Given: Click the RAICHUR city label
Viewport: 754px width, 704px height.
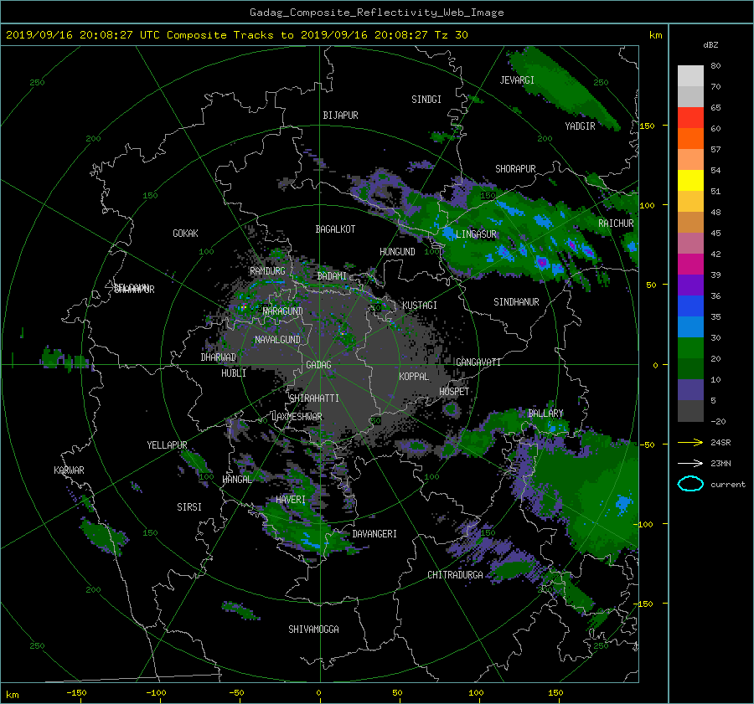Looking at the screenshot, I should click(616, 224).
